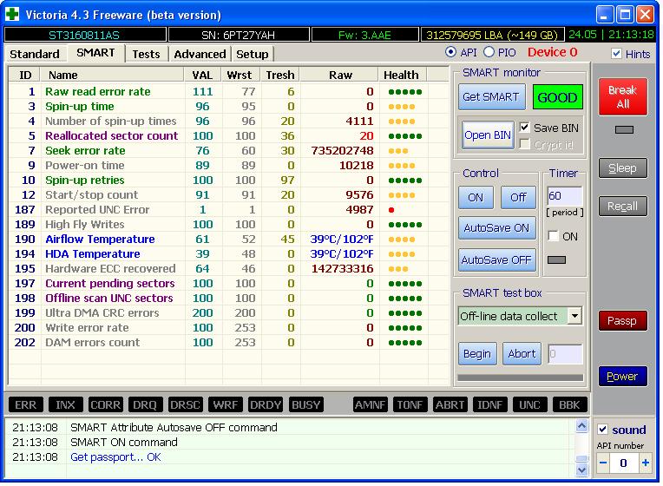Click the DRQ status indicator
This screenshot has width=663, height=486.
click(x=145, y=404)
